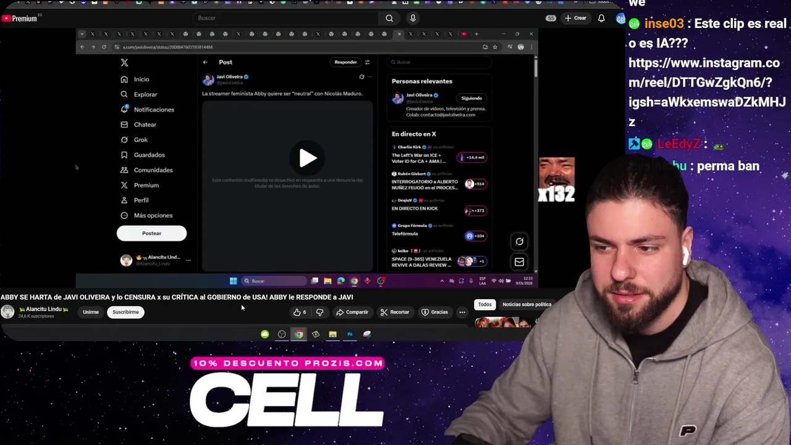Reload page in inner Chrome toolbar
Screen dimensions: 791x445
(x=104, y=47)
